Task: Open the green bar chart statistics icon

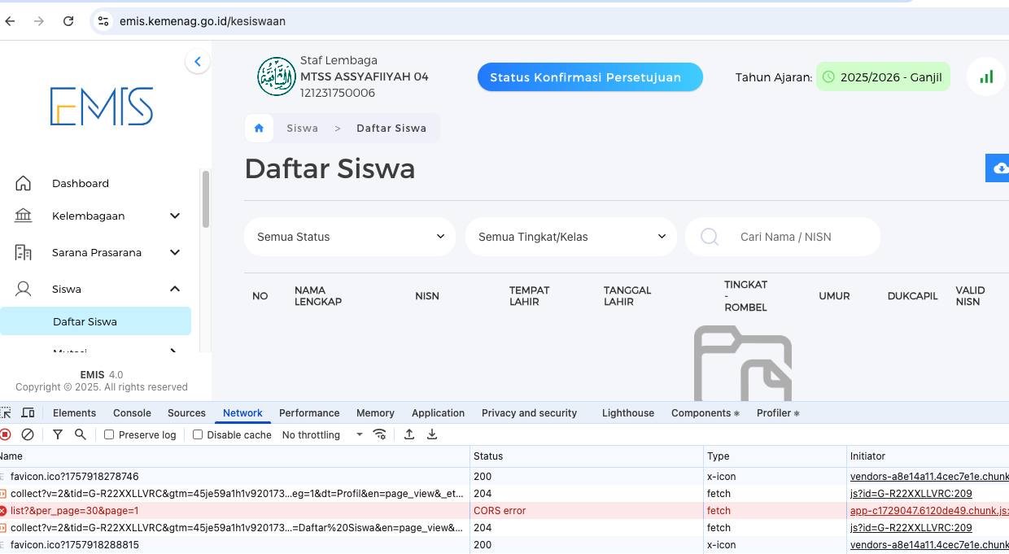Action: click(986, 77)
